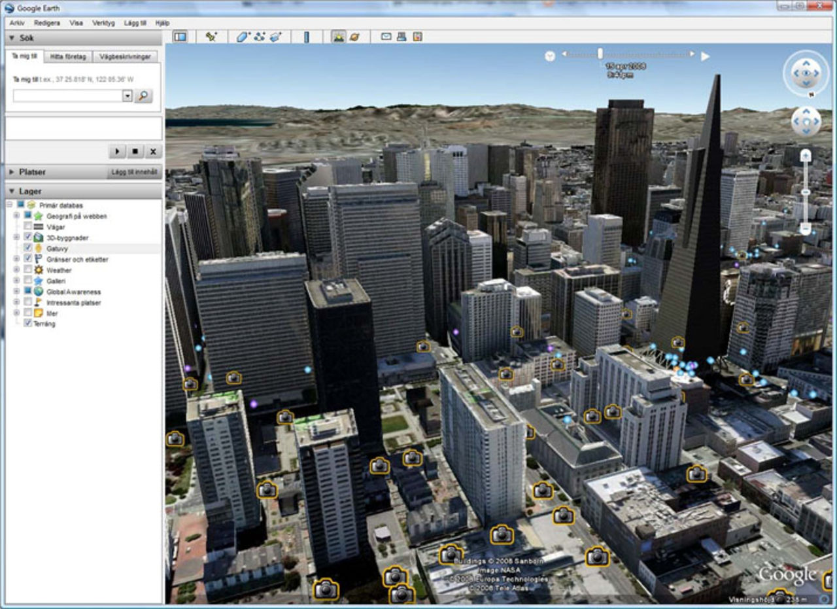The width and height of the screenshot is (837, 609).
Task: Click the zoom slider thumb handle
Action: coord(806,192)
